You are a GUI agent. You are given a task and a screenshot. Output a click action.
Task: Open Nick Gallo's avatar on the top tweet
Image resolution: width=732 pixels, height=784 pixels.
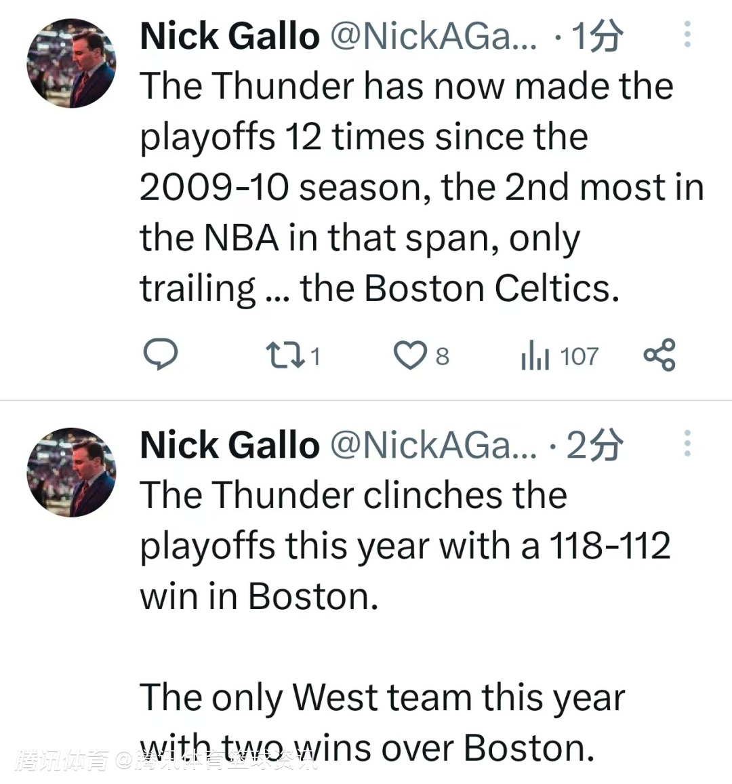click(x=71, y=64)
